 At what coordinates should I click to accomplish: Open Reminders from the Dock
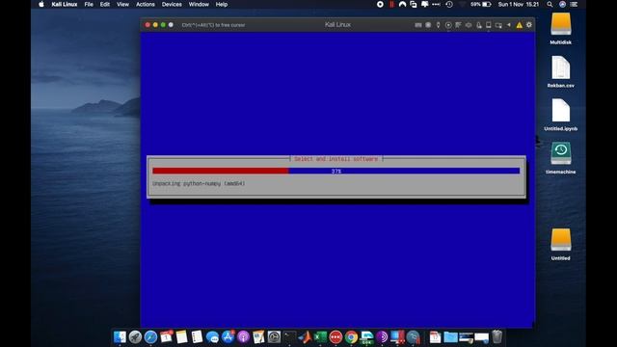(x=197, y=336)
